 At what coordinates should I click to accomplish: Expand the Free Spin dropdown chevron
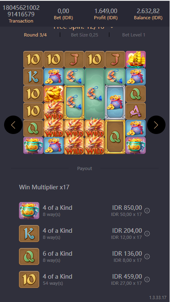(x=112, y=27)
